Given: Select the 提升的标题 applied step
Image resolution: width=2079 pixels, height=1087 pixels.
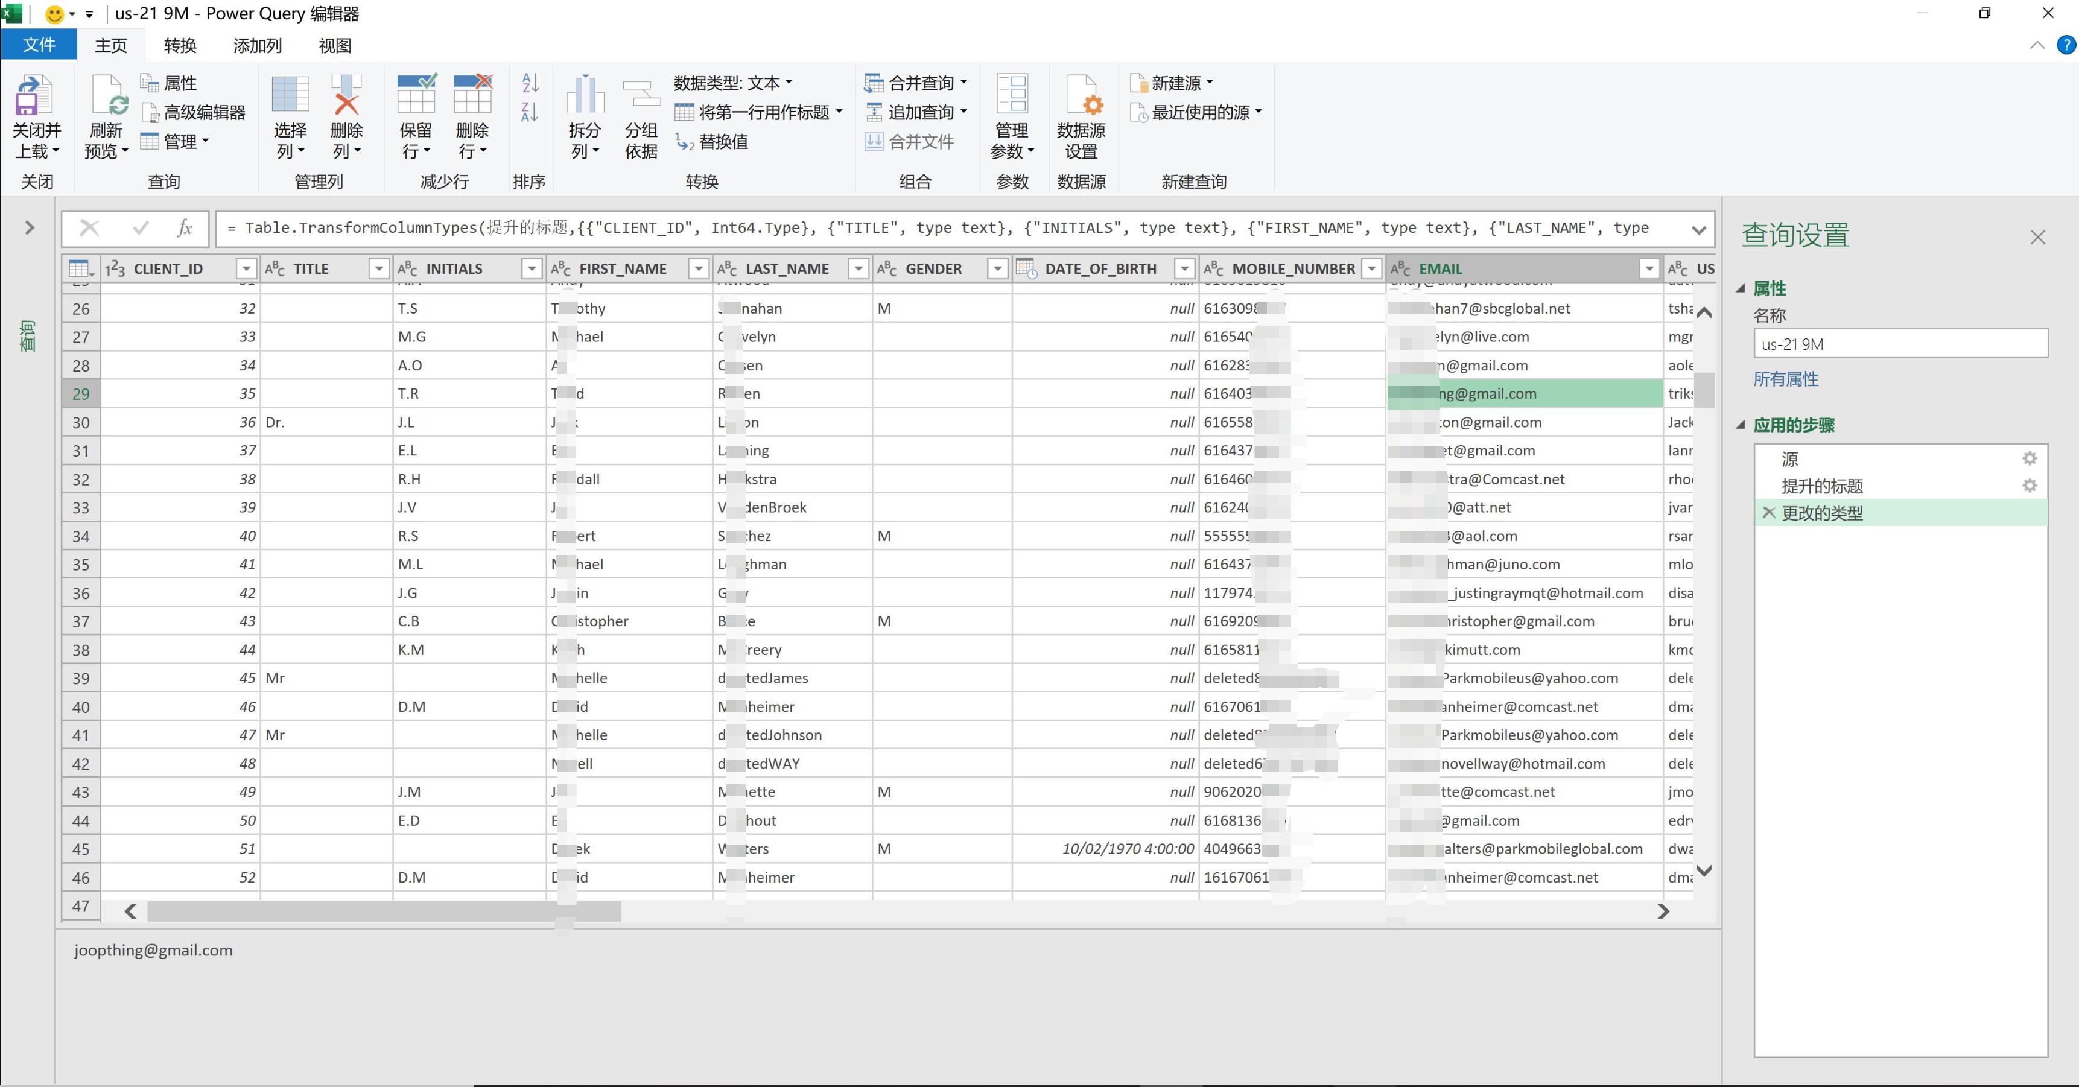Looking at the screenshot, I should click(x=1900, y=486).
